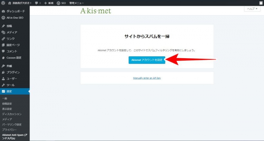Screen dimensions: 264x141
Task: Go to the 投稿 menu
Action: click(x=9, y=26)
